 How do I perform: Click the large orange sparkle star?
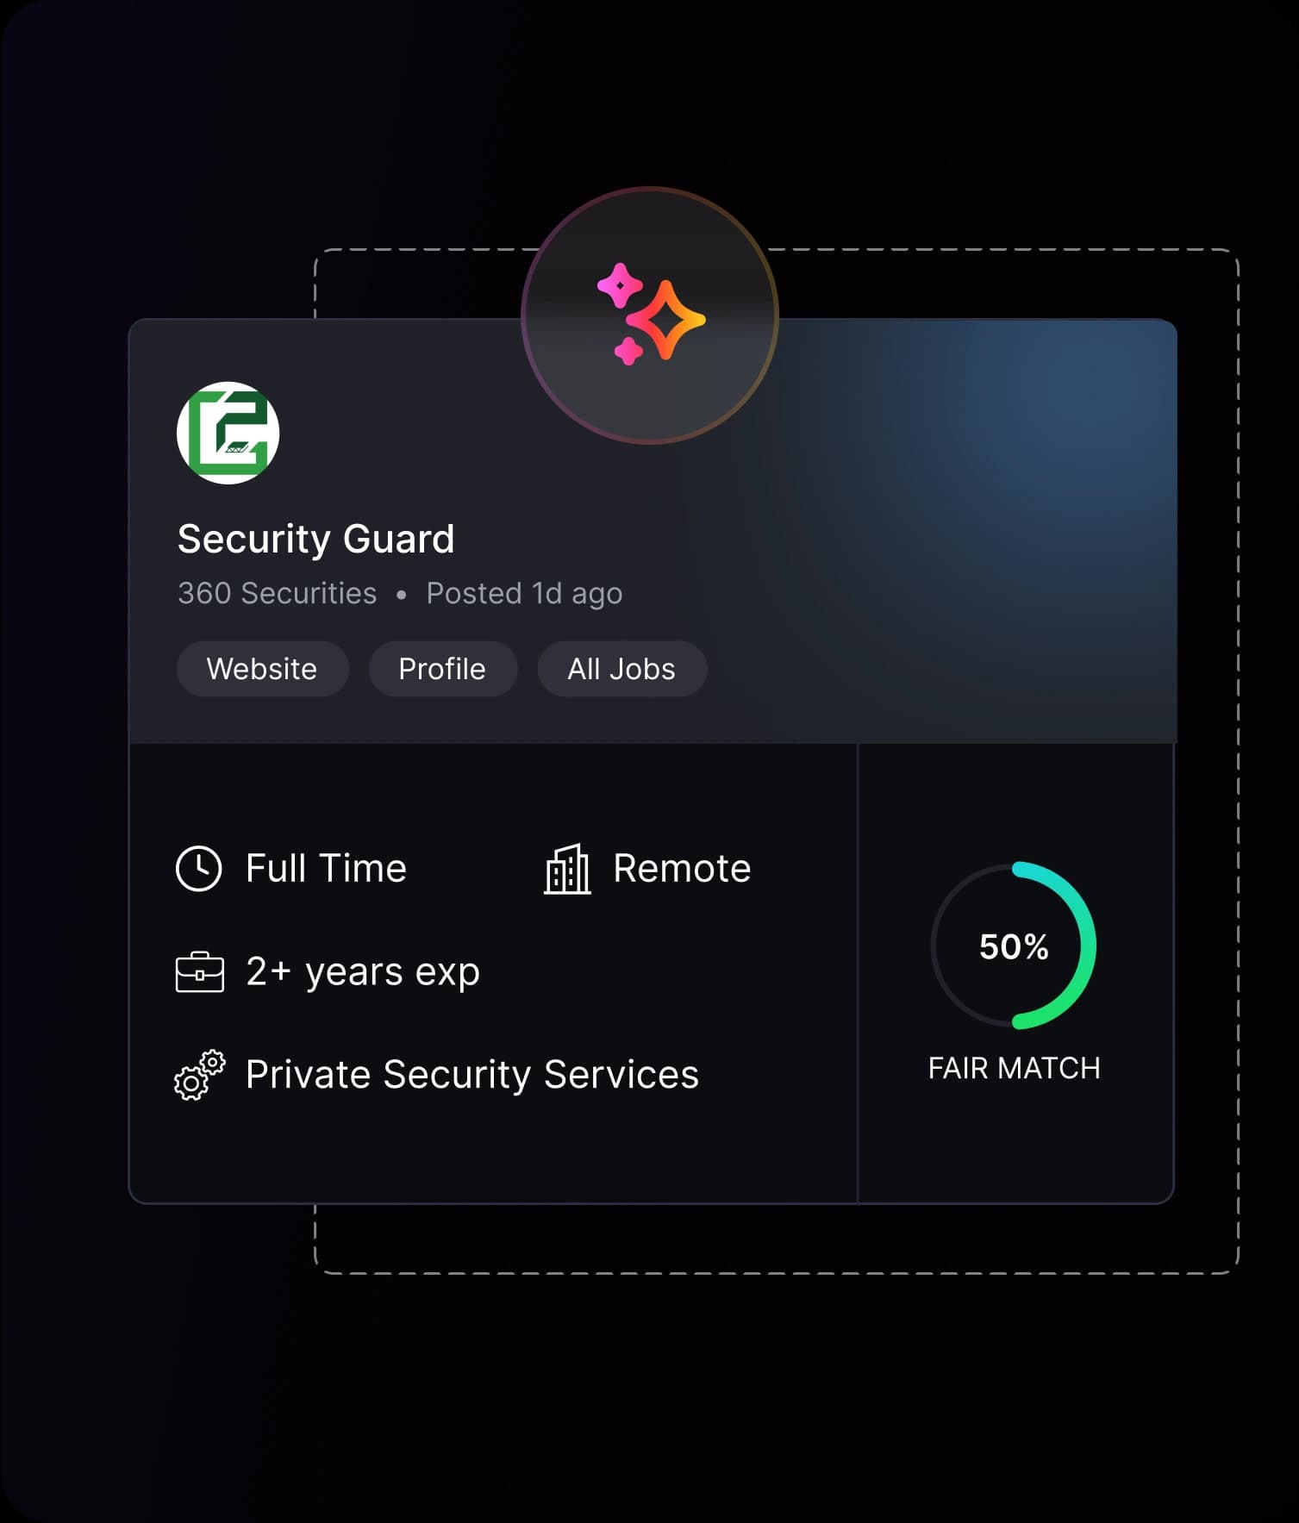pyautogui.click(x=665, y=320)
